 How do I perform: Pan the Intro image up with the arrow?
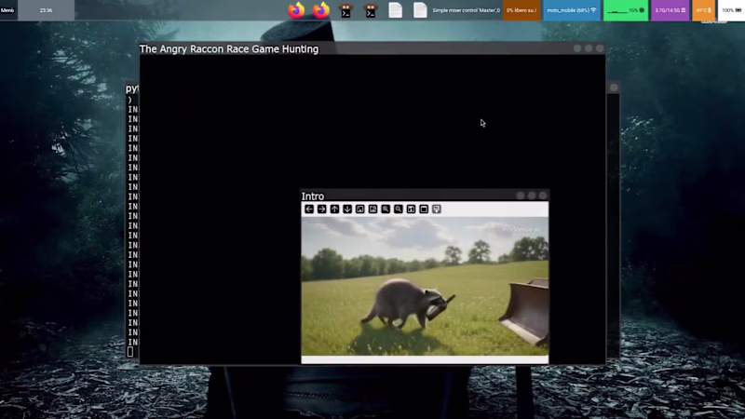pos(334,209)
